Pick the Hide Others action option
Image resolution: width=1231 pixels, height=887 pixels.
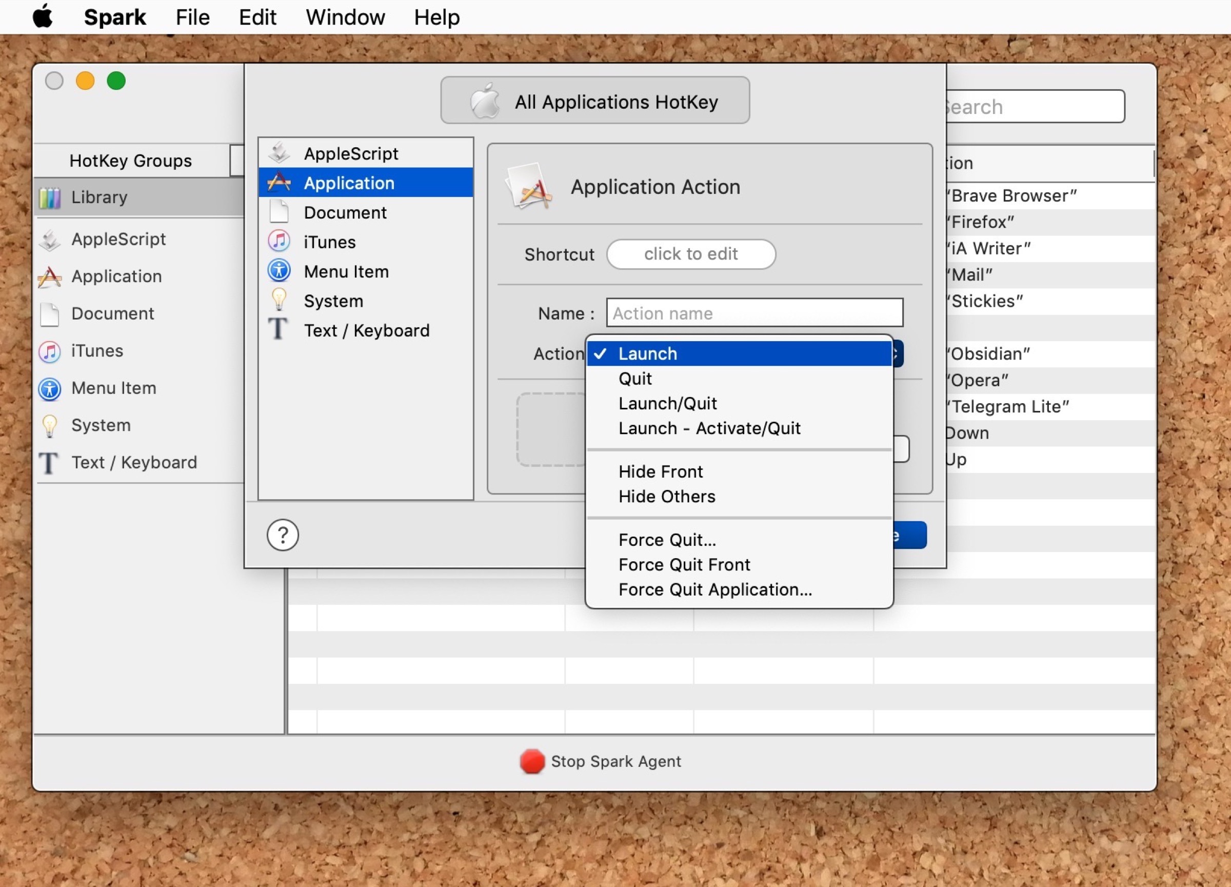click(666, 496)
